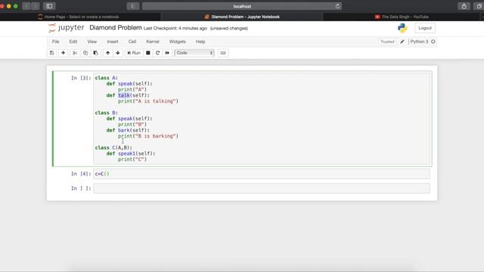Run the selected cell

[x=134, y=53]
